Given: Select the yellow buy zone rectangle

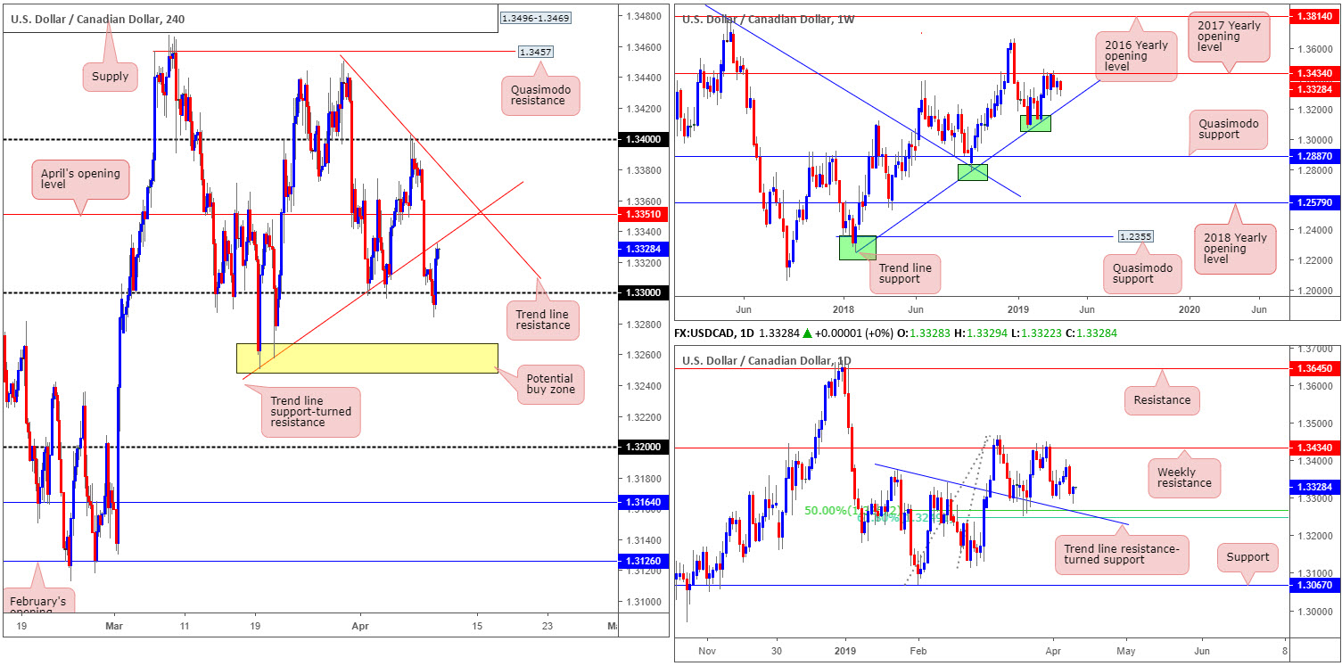Looking at the screenshot, I should pyautogui.click(x=366, y=358).
